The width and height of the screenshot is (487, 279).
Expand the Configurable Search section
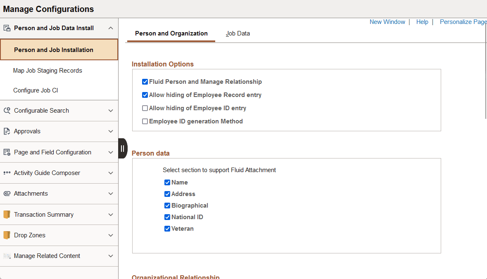pyautogui.click(x=110, y=111)
